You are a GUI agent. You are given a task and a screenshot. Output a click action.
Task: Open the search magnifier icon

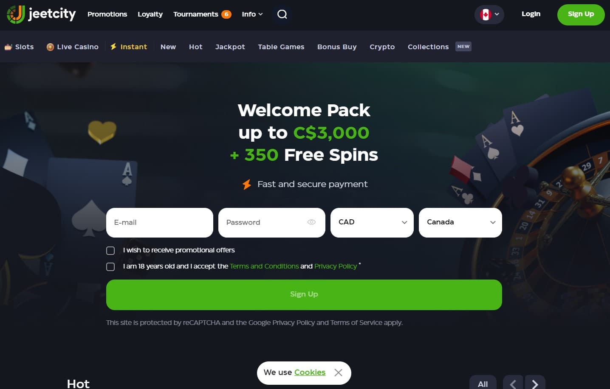point(282,14)
